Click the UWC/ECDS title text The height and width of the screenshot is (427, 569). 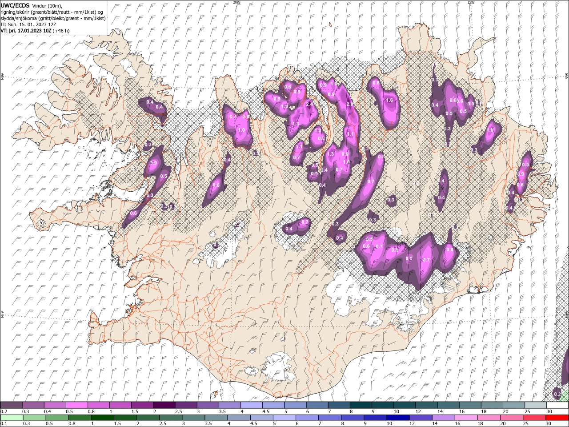[15, 5]
